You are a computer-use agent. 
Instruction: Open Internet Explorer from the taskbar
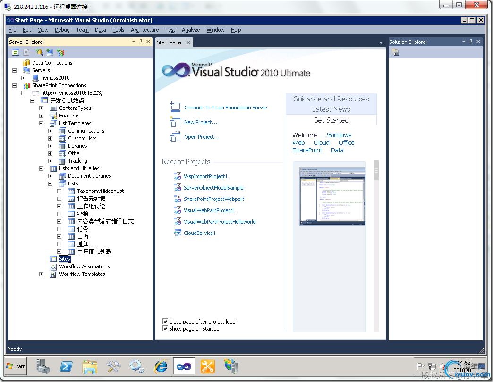(161, 366)
